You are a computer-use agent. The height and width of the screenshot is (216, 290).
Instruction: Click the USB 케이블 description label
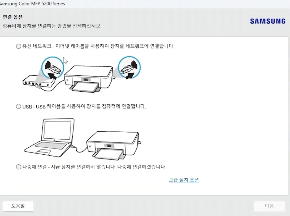point(91,106)
